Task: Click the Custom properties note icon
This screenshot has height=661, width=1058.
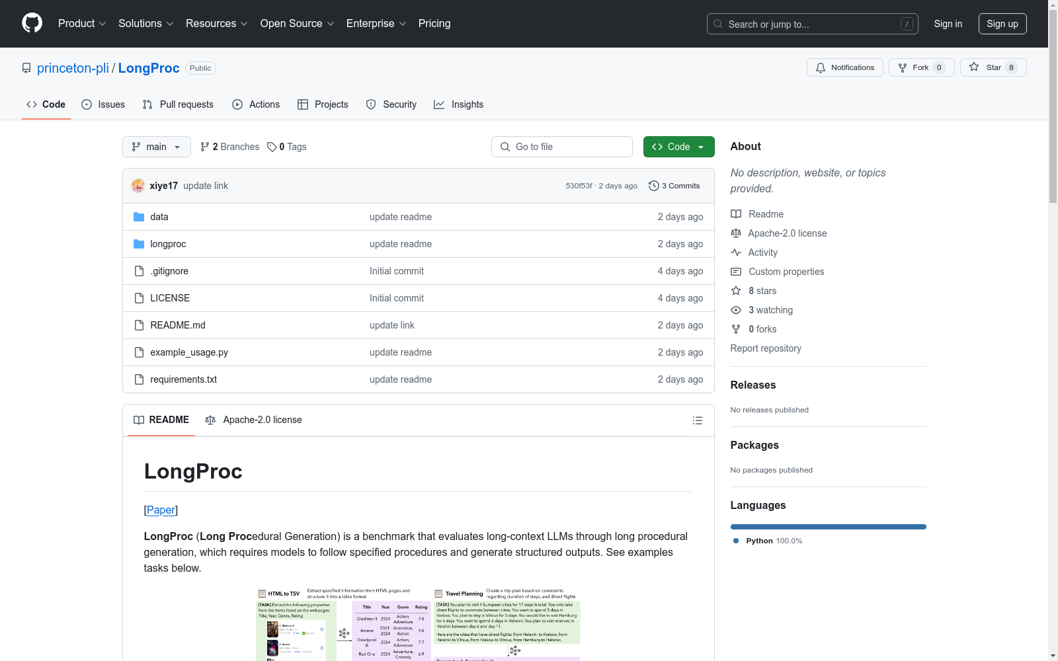Action: 736,272
